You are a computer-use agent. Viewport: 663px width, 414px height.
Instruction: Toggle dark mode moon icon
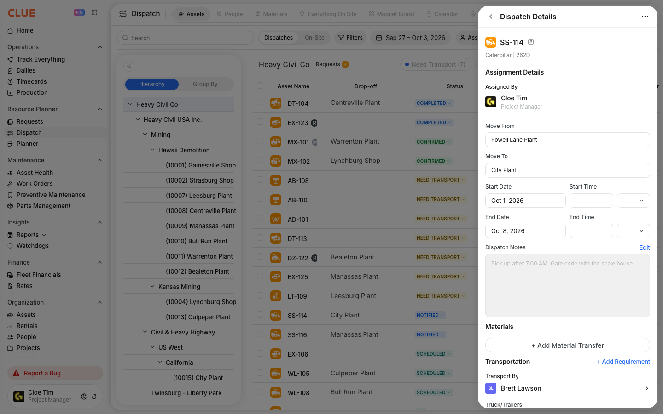coord(84,396)
